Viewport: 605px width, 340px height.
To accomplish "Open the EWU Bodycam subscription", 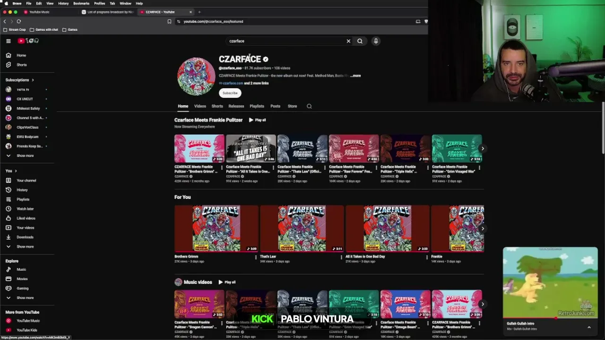I will (27, 136).
